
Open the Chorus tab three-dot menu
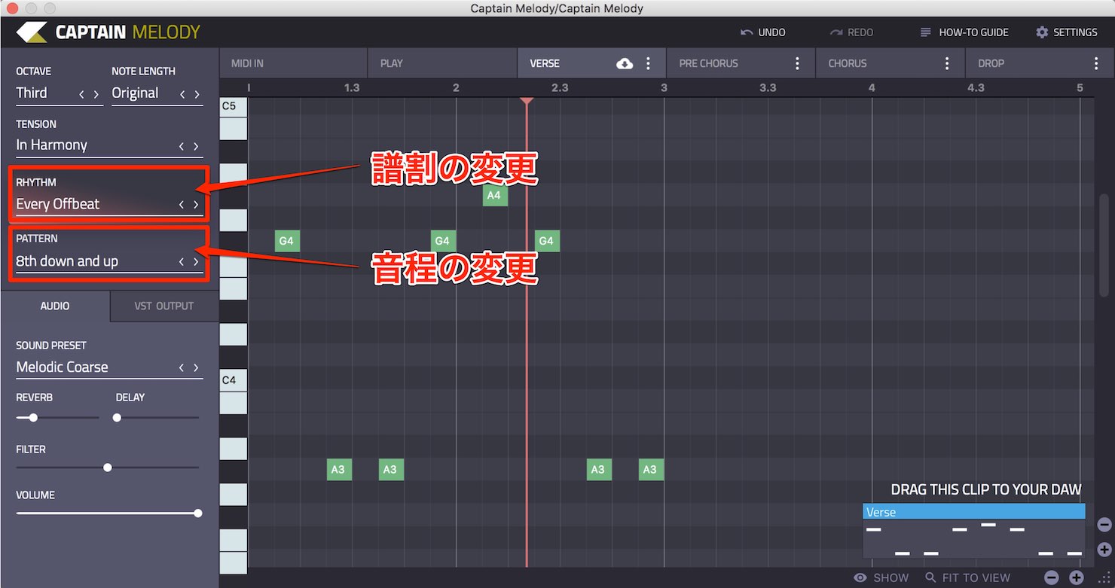[x=947, y=64]
